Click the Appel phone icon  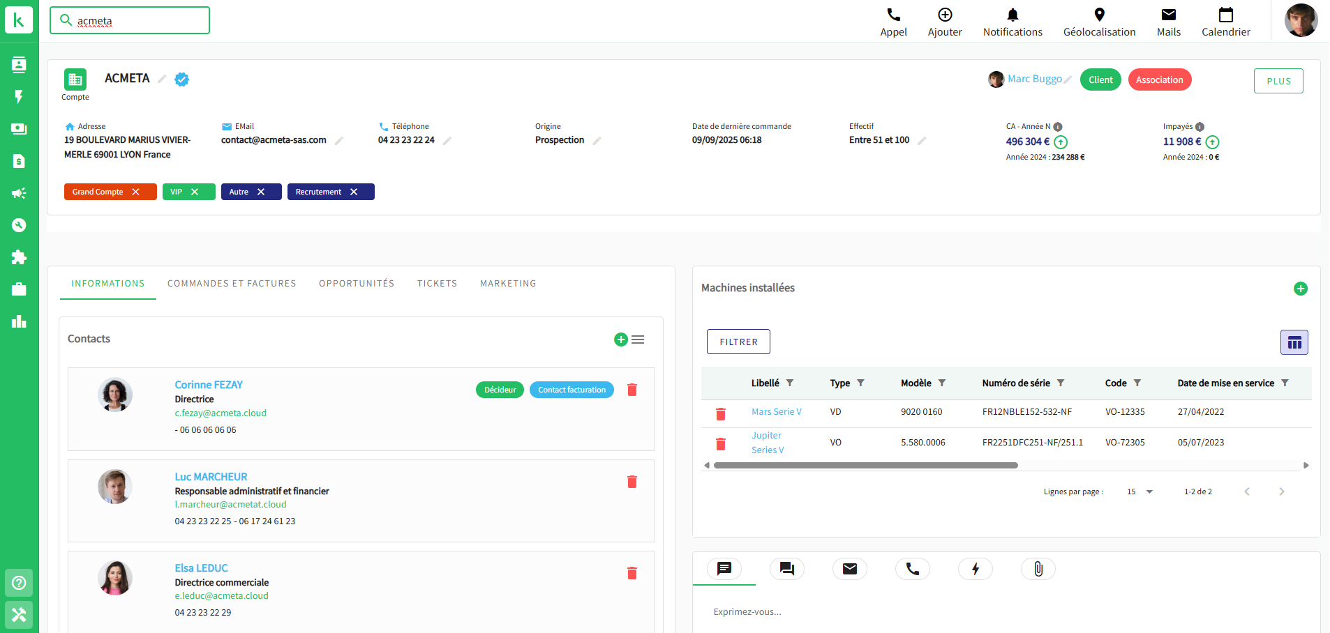pos(893,15)
